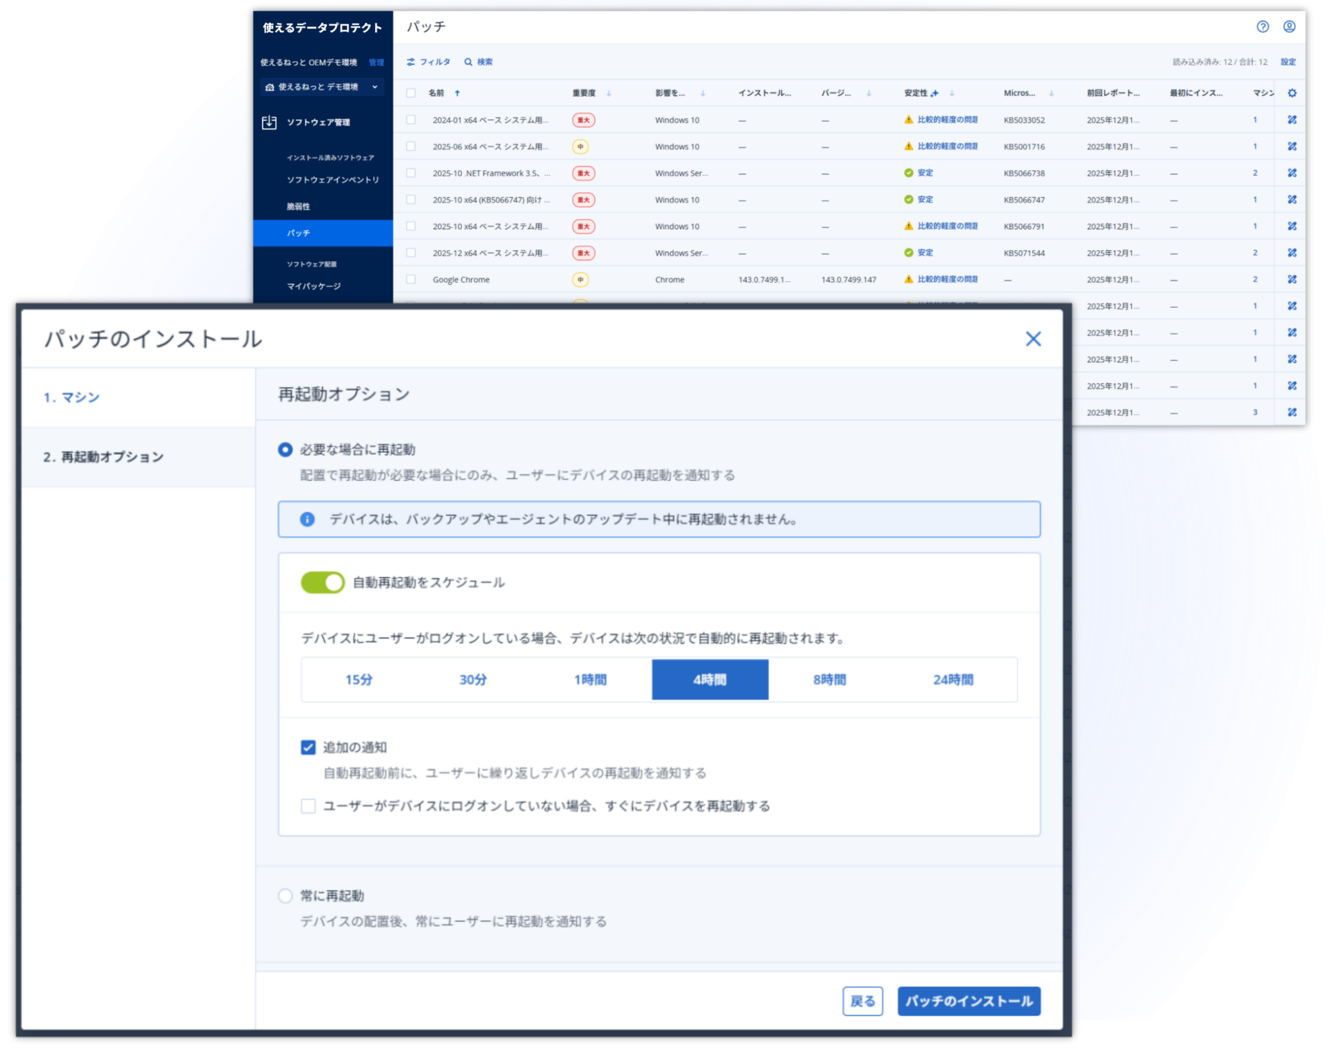Click the user account profile icon
Screen dimensions: 1334x1048
1289,26
